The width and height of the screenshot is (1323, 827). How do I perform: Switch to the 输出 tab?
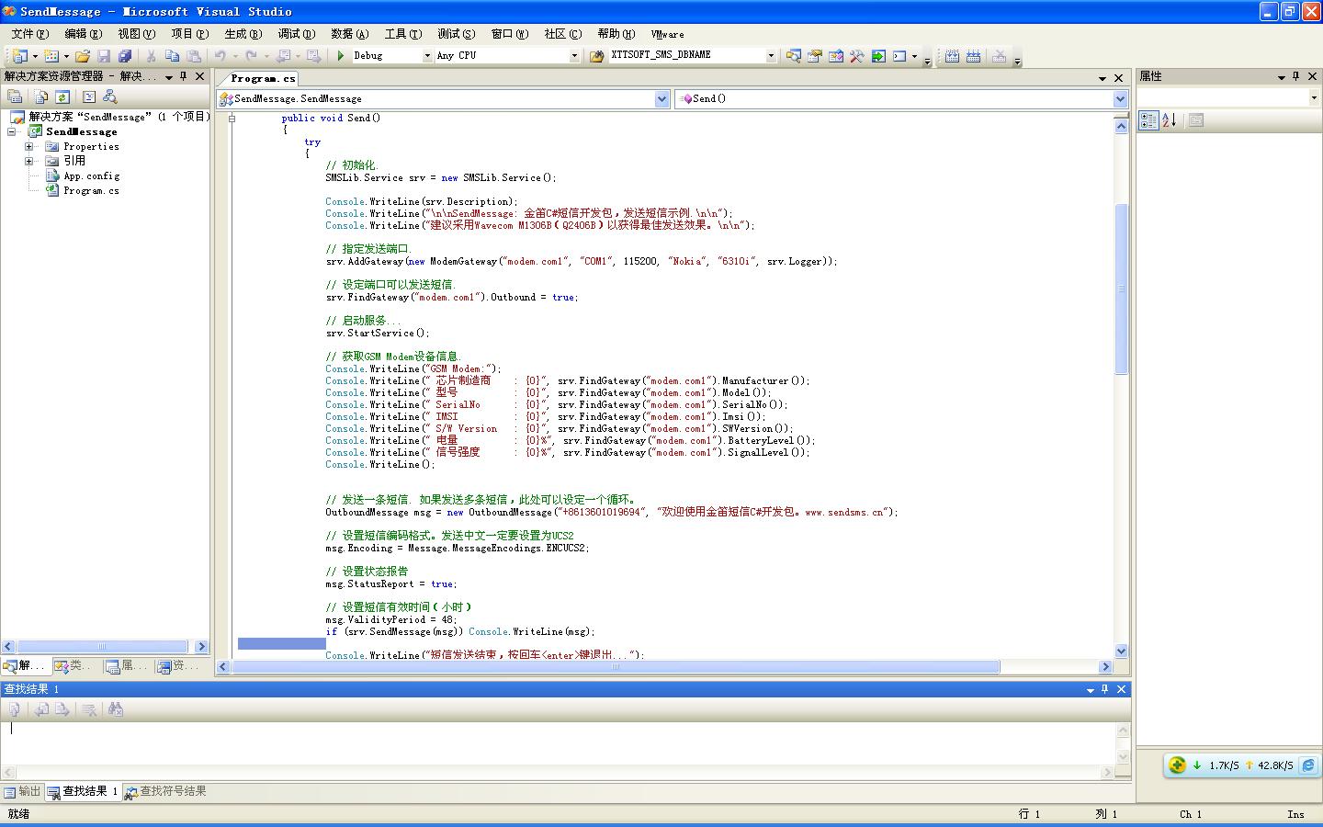tap(23, 791)
